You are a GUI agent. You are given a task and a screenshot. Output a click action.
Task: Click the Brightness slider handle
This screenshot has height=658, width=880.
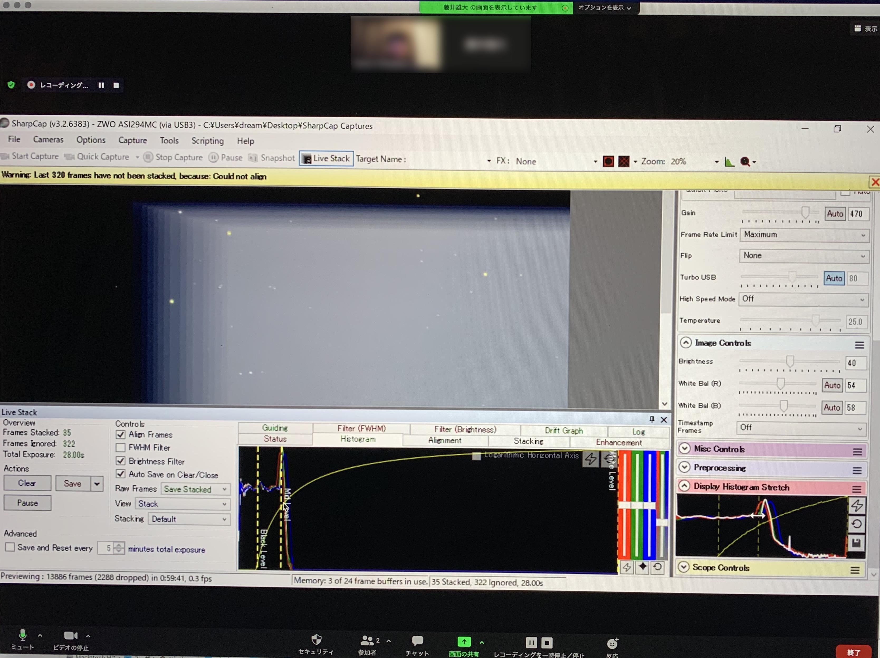coord(790,361)
